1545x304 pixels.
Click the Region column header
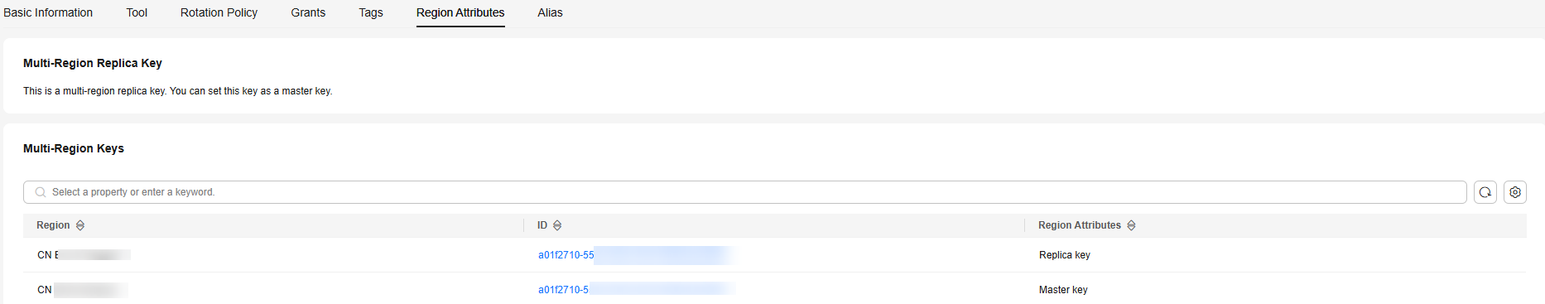(53, 225)
